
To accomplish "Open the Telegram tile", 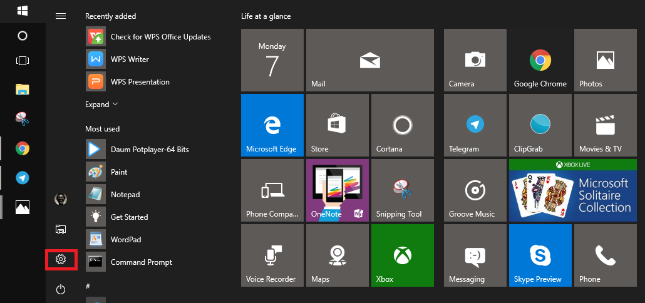I will click(475, 125).
